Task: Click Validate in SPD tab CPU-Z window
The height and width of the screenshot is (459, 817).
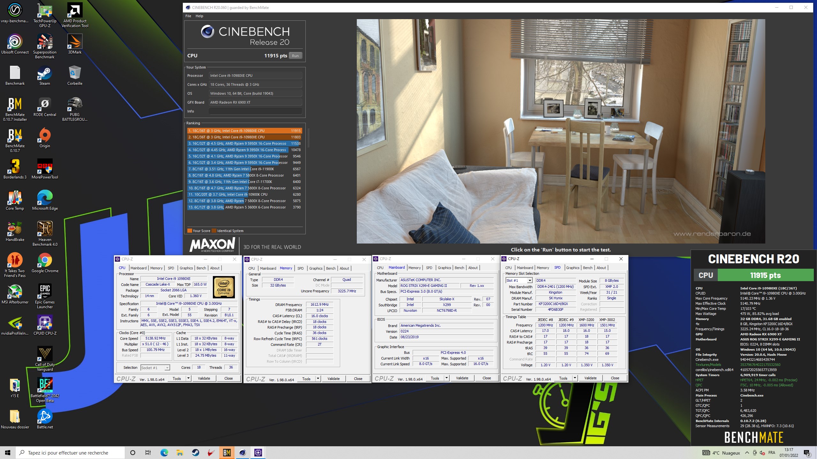Action: [x=590, y=378]
